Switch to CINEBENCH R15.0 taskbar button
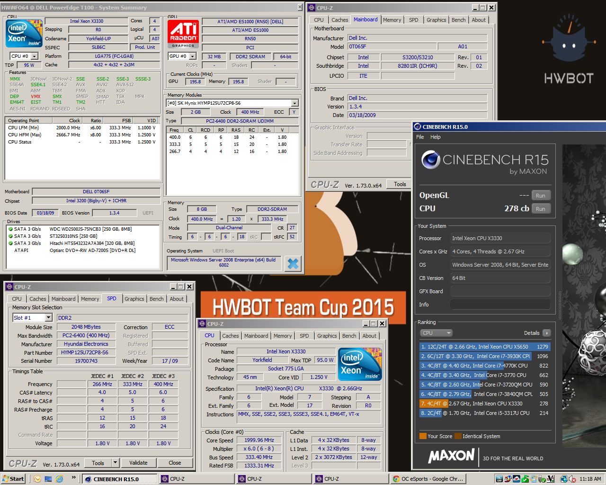The width and height of the screenshot is (606, 485). [x=119, y=479]
